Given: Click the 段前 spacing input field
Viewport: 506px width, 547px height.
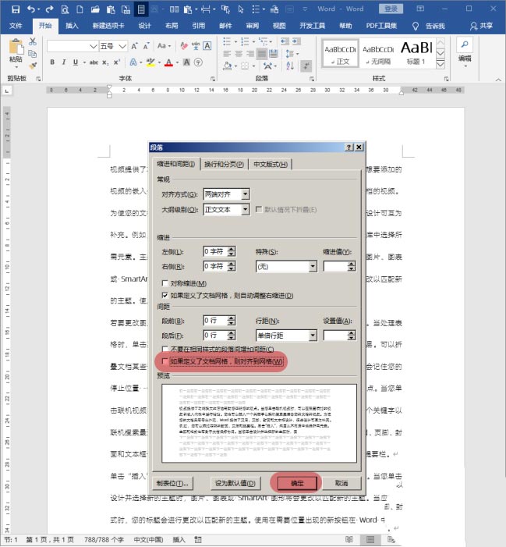Looking at the screenshot, I should pyautogui.click(x=214, y=320).
